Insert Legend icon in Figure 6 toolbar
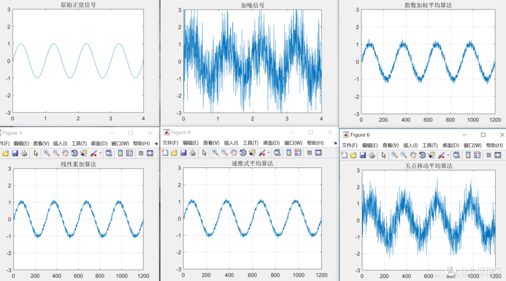The height and width of the screenshot is (281, 506). click(477, 155)
